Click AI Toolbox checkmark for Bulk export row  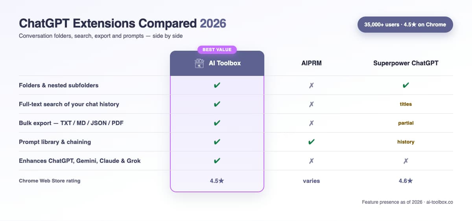[217, 123]
